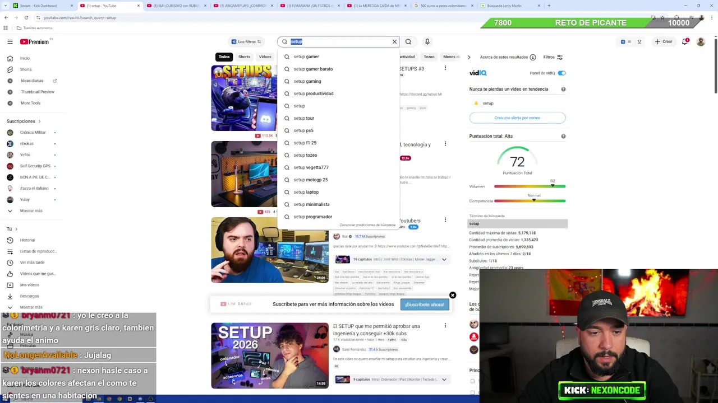Click the Competencia score bar
The width and height of the screenshot is (718, 403).
pyautogui.click(x=530, y=201)
